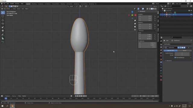Select rendered viewport shading mode
Viewport: 193px width, 108px height.
point(156,9)
